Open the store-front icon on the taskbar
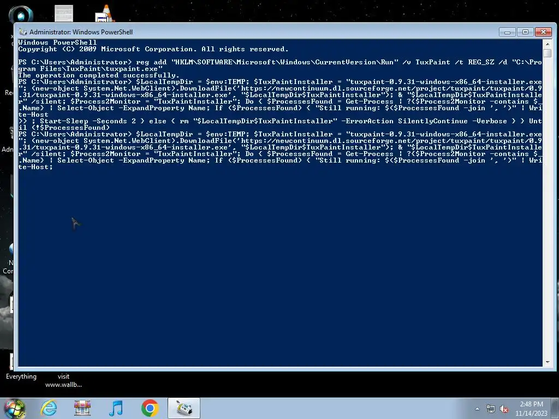Viewport: 559px width, 419px height. click(82, 408)
